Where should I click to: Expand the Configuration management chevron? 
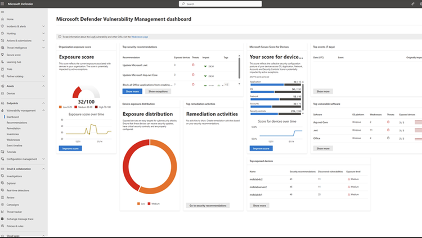[x=43, y=159]
